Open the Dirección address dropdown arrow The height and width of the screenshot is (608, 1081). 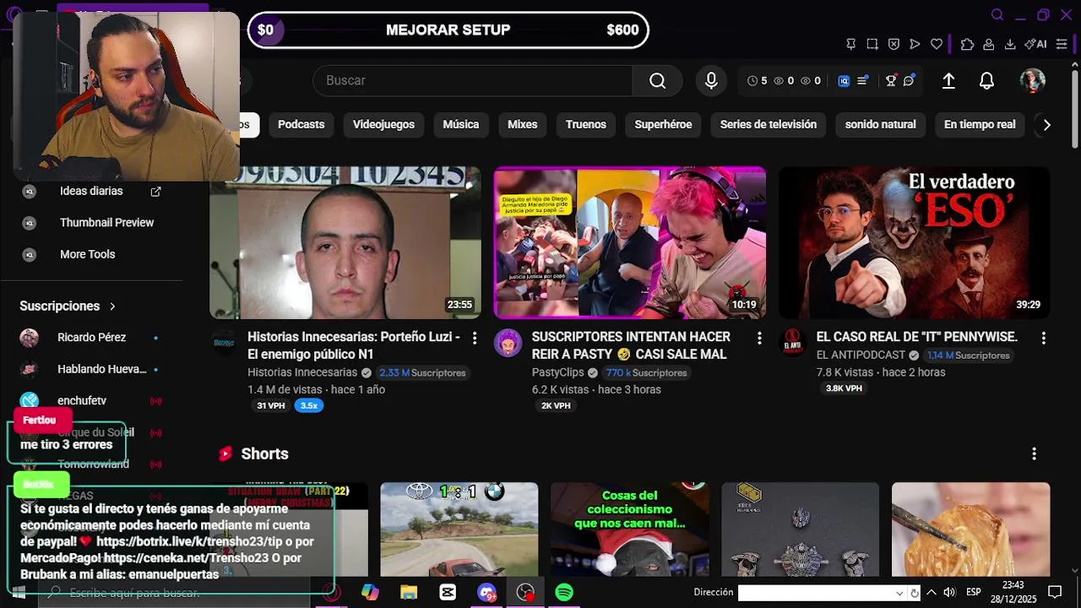(x=899, y=593)
